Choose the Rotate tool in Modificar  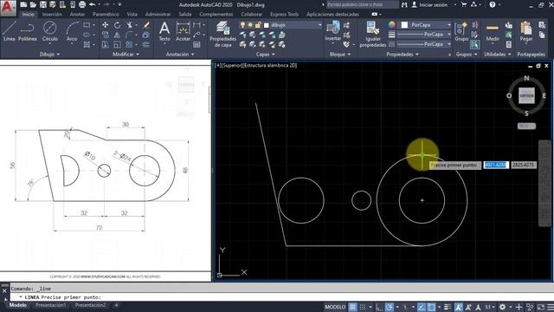[x=118, y=25]
